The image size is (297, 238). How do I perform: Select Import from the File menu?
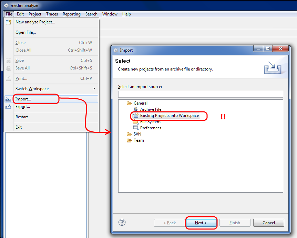pyautogui.click(x=51, y=99)
